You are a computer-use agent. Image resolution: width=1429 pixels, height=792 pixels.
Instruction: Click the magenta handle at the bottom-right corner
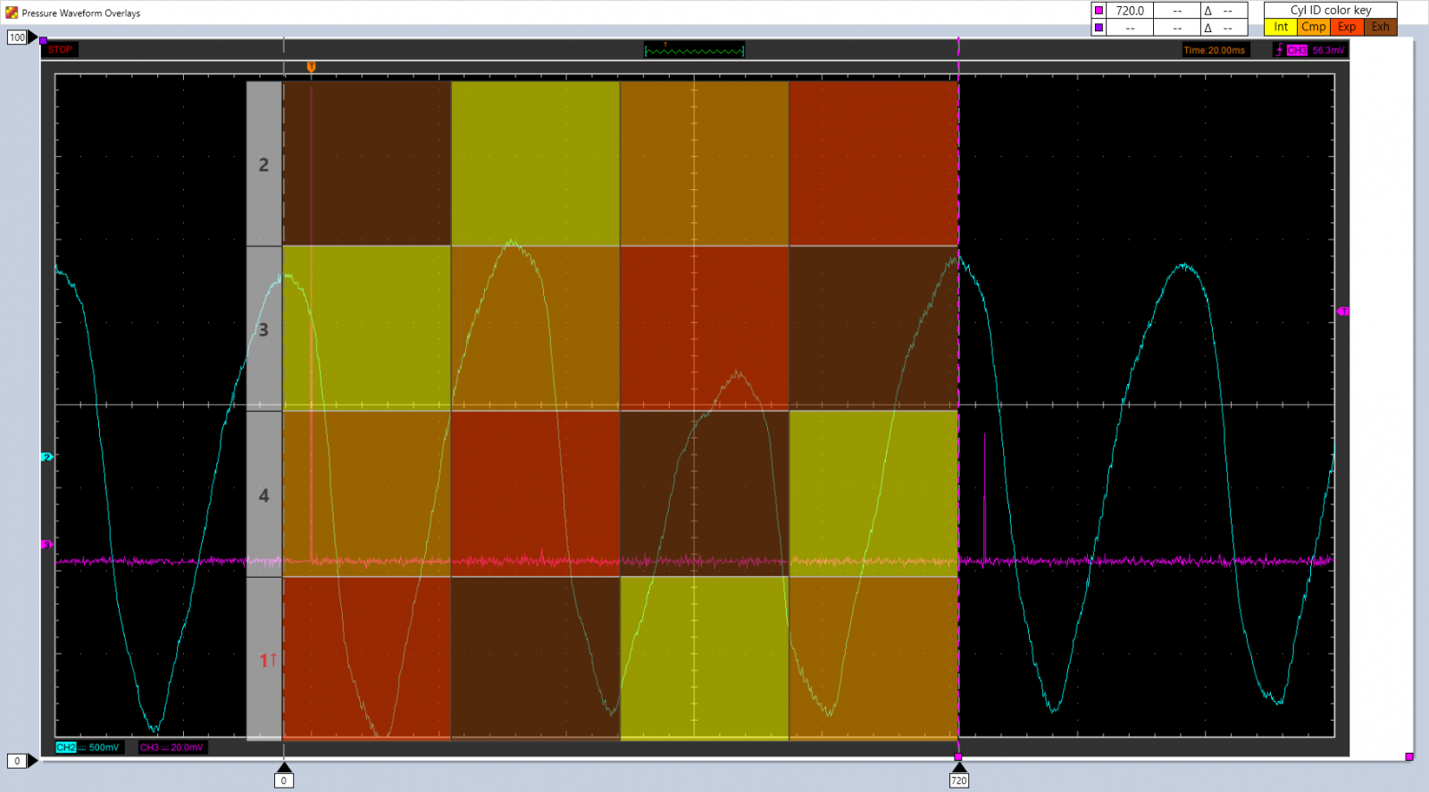pos(1408,756)
